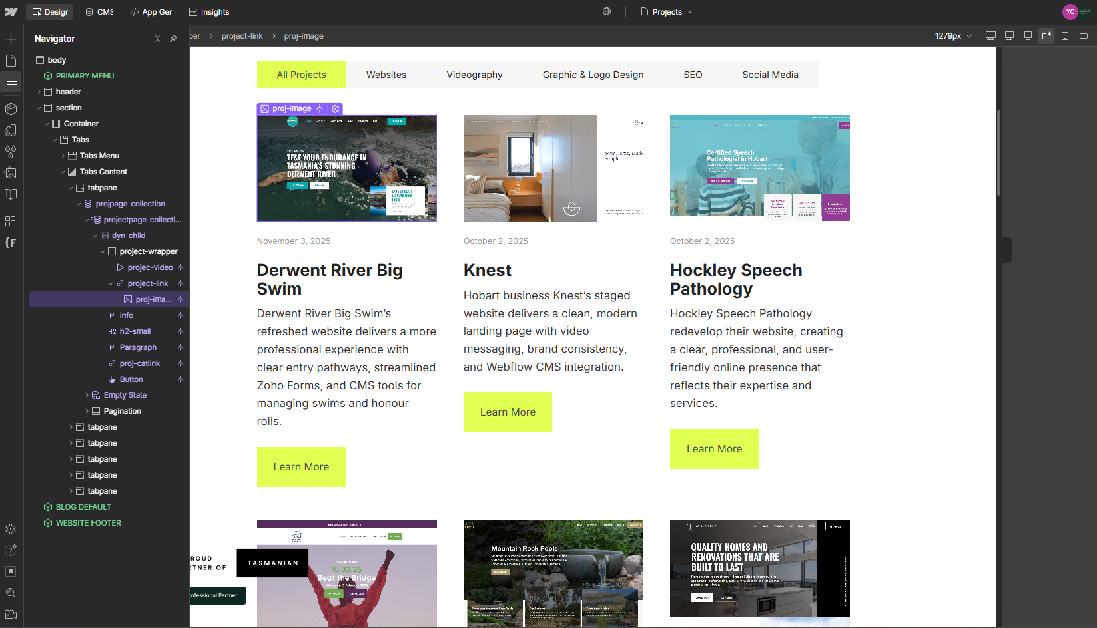Viewport: 1097px width, 628px height.
Task: Switch to the small desktop breakpoint
Action: pyautogui.click(x=1028, y=36)
